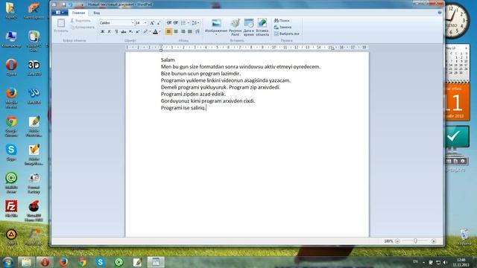Viewport: 477px width, 268px height.
Task: Toggle superscript formatting
Action: point(137,31)
